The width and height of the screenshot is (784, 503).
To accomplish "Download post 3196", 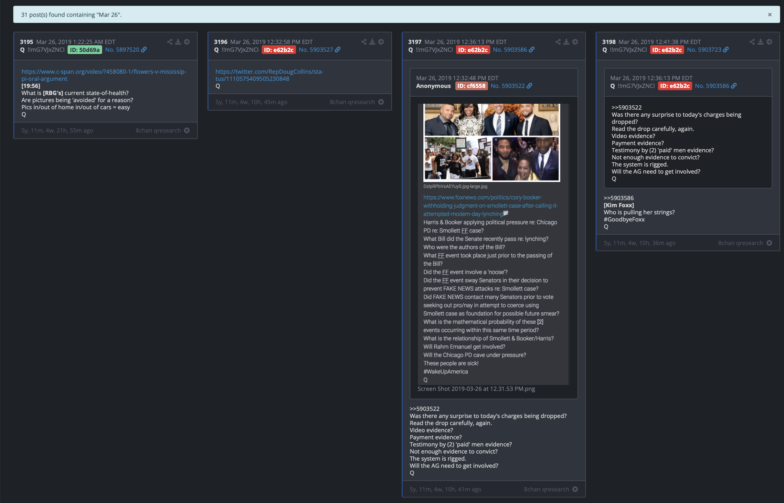I will coord(372,42).
